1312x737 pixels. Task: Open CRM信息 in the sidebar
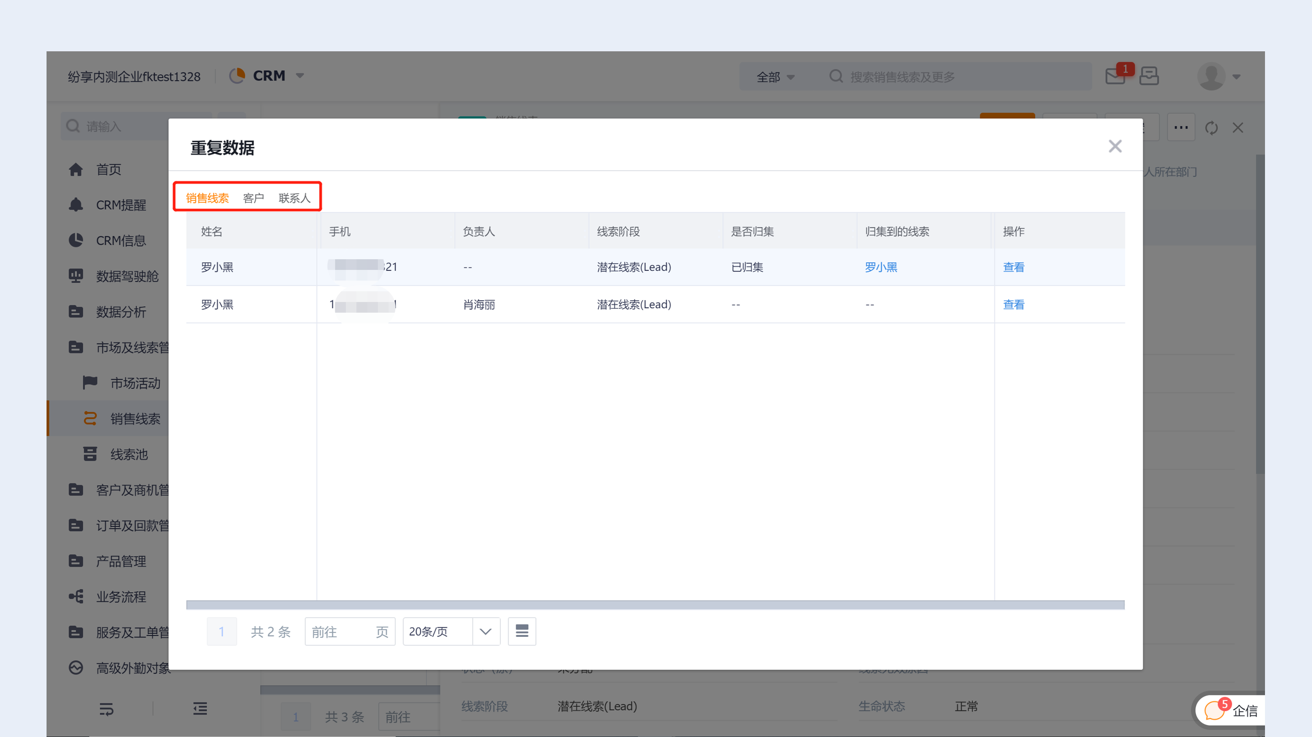[x=121, y=241]
